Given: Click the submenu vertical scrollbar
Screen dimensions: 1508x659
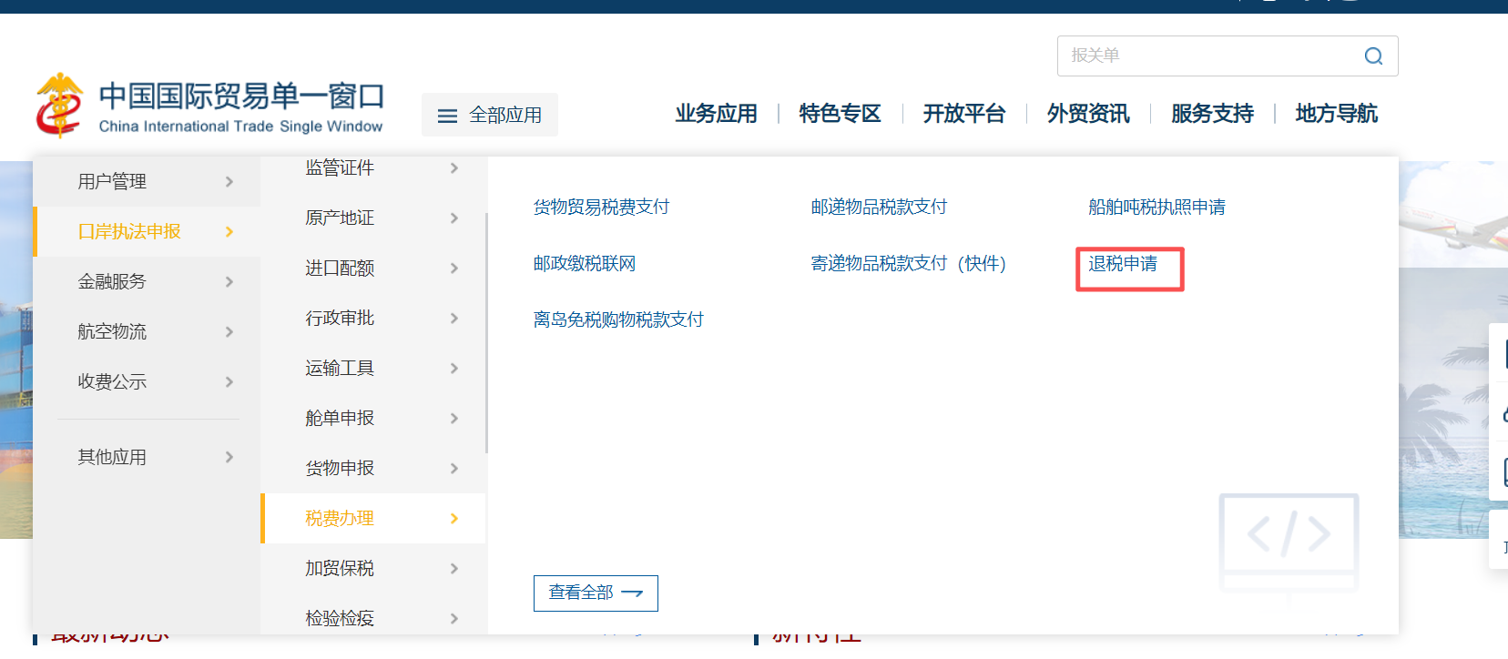Looking at the screenshot, I should (486, 332).
